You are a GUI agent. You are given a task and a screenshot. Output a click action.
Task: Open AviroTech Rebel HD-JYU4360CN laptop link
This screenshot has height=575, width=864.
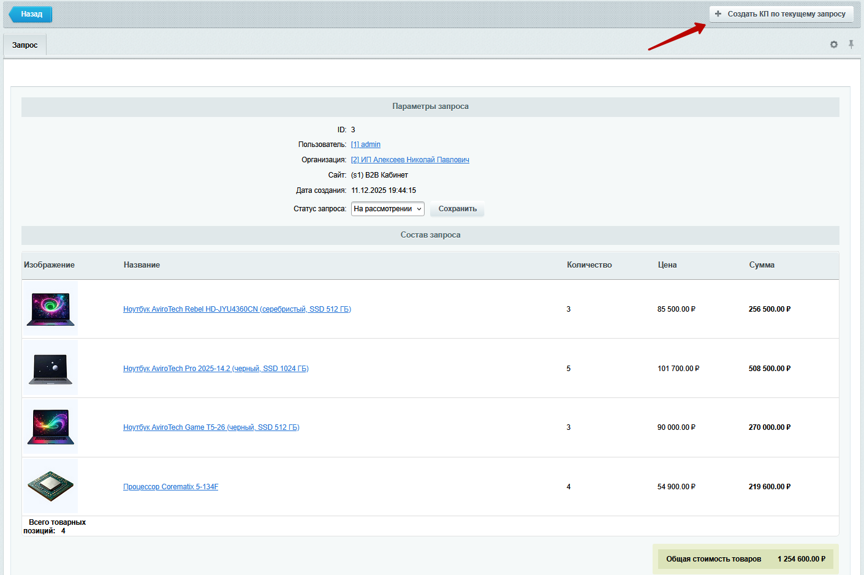237,309
